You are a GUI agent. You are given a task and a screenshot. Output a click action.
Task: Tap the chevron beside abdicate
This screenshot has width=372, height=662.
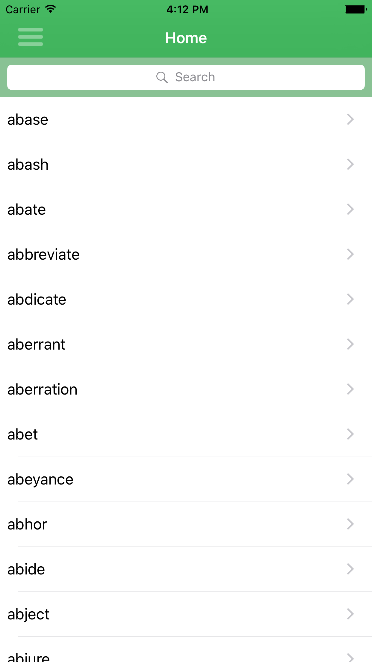[x=350, y=299]
